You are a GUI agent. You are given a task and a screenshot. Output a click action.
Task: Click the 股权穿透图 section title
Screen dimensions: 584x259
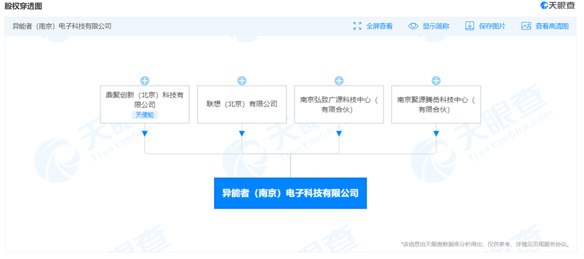click(23, 6)
